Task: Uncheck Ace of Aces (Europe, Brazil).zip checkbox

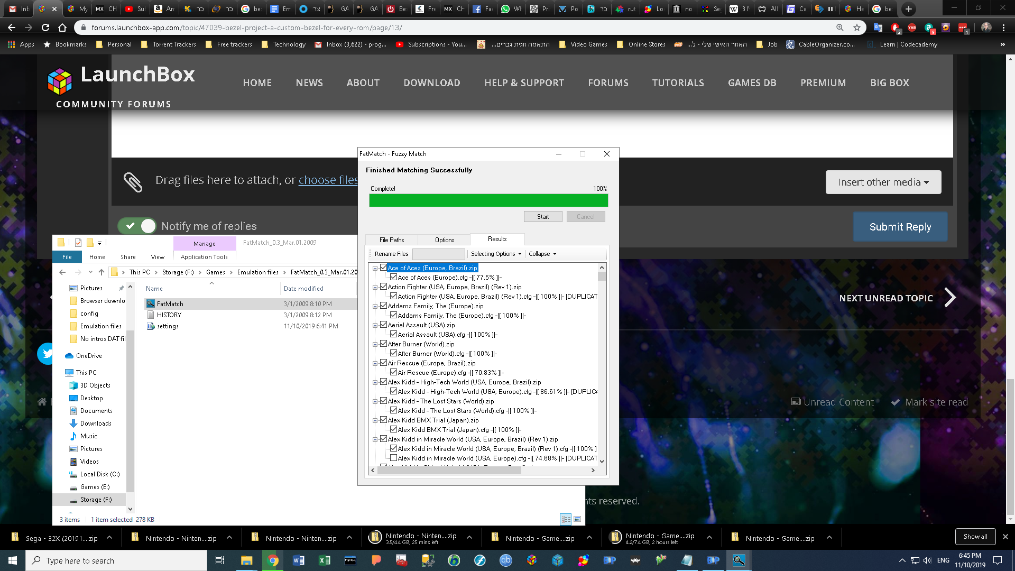Action: [384, 268]
